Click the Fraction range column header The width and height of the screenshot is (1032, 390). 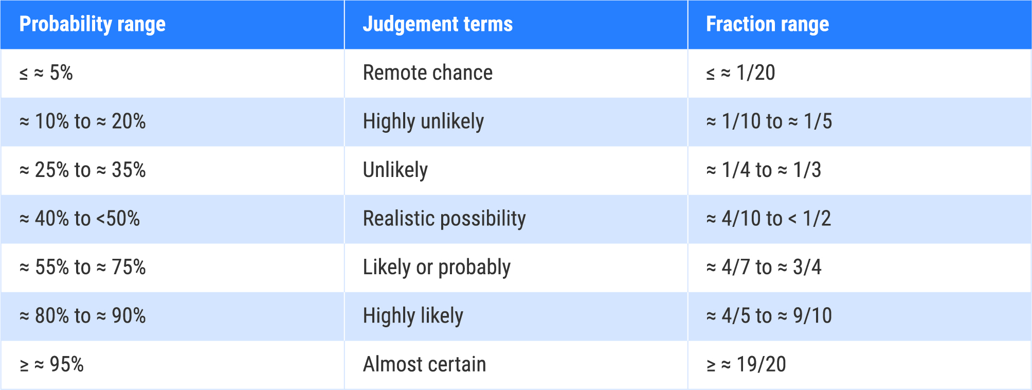pyautogui.click(x=860, y=25)
